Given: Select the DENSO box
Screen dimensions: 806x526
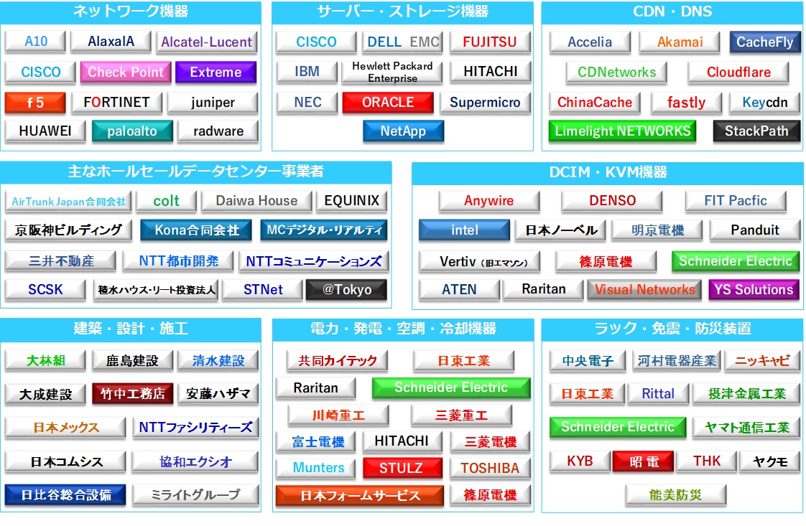Looking at the screenshot, I should pos(612,202).
